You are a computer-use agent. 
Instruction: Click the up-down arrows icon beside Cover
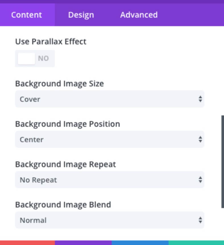pos(200,99)
